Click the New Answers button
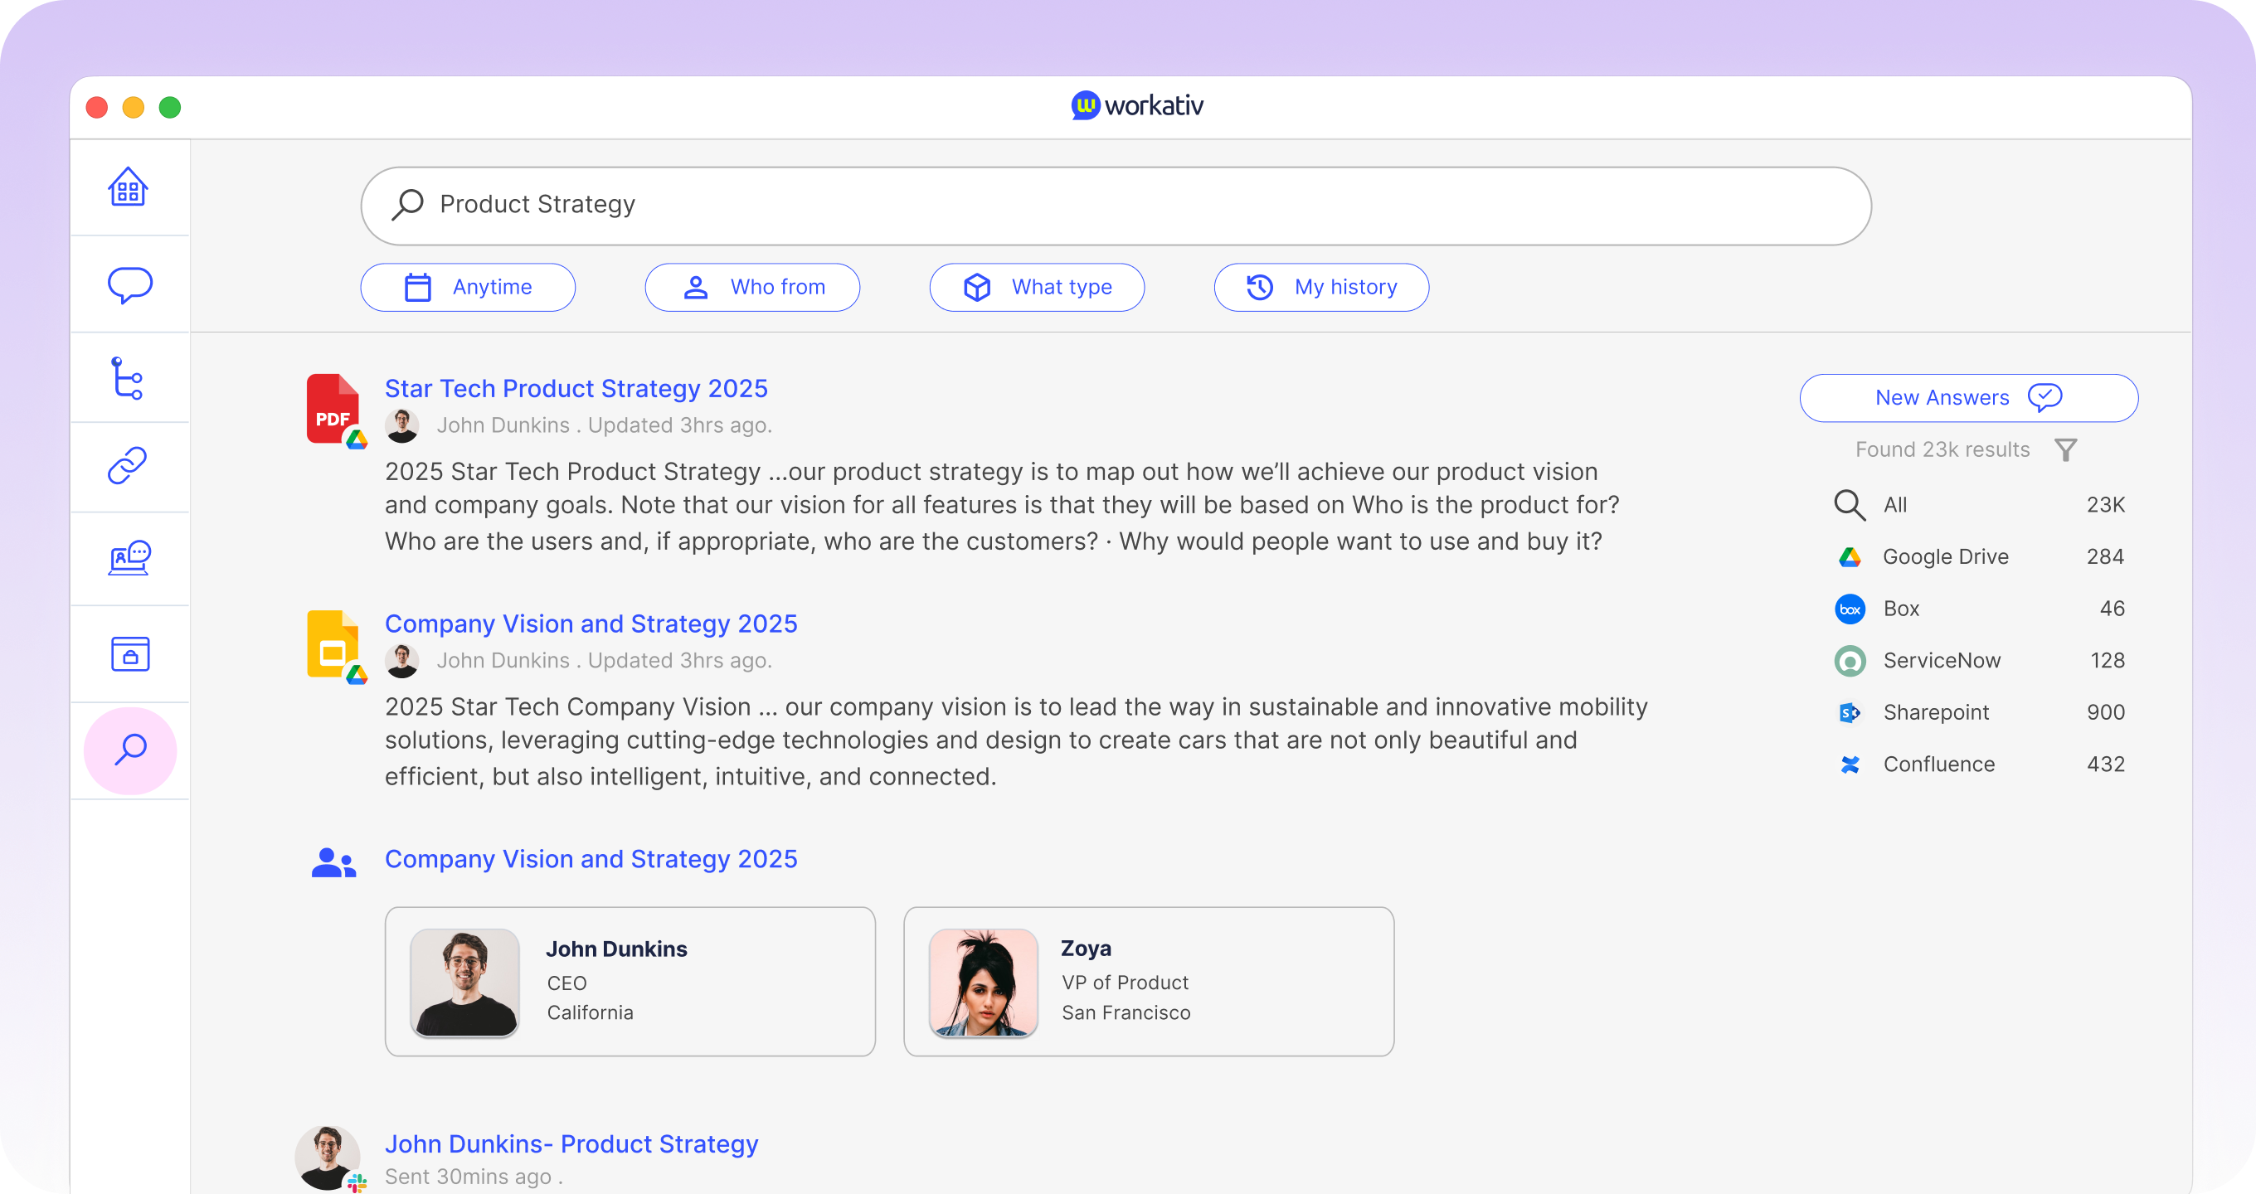The width and height of the screenshot is (2256, 1194). (1968, 397)
